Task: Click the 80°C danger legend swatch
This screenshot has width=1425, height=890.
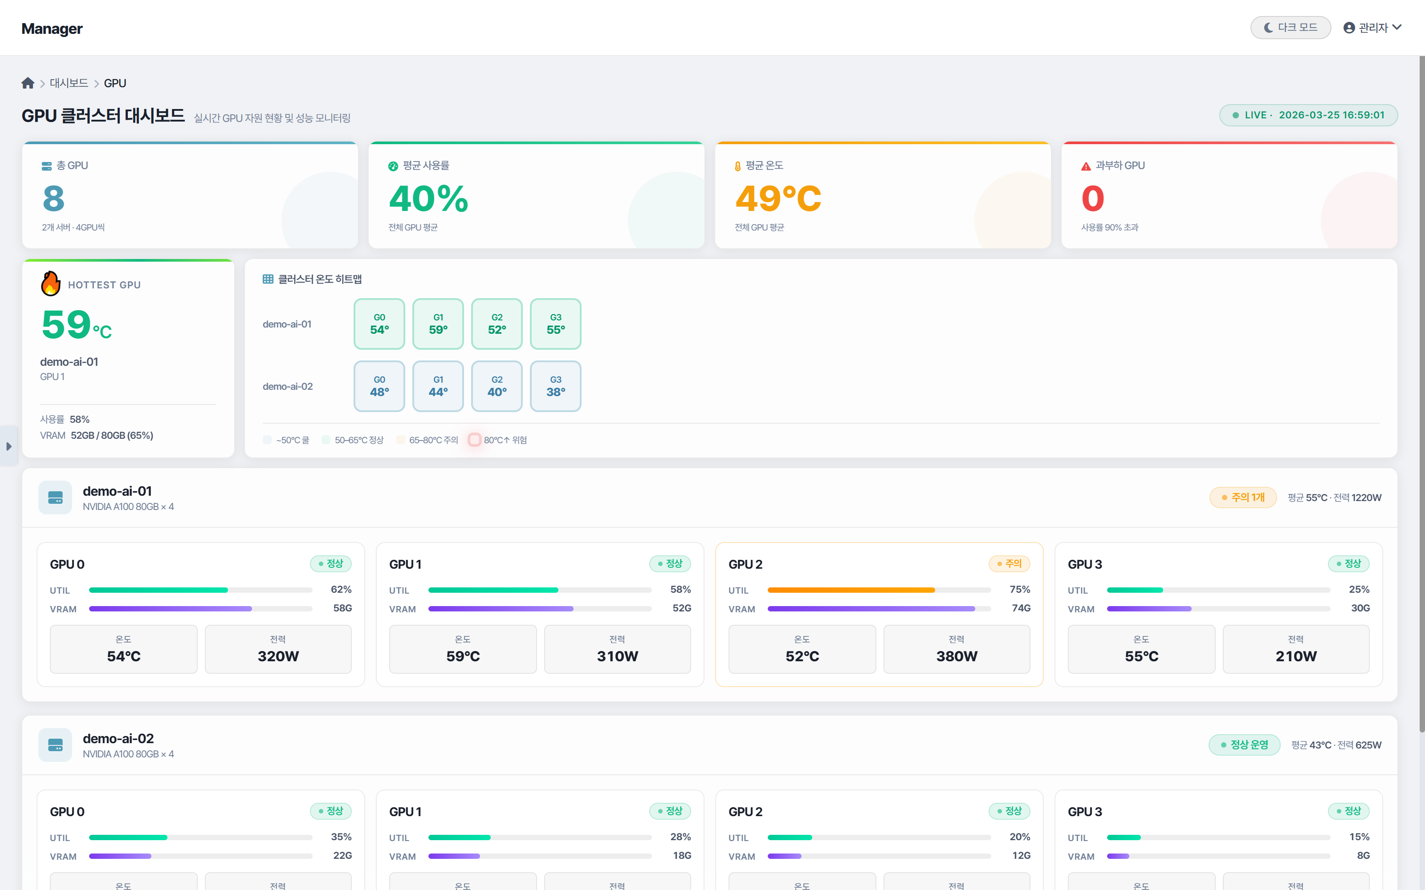Action: pyautogui.click(x=474, y=440)
